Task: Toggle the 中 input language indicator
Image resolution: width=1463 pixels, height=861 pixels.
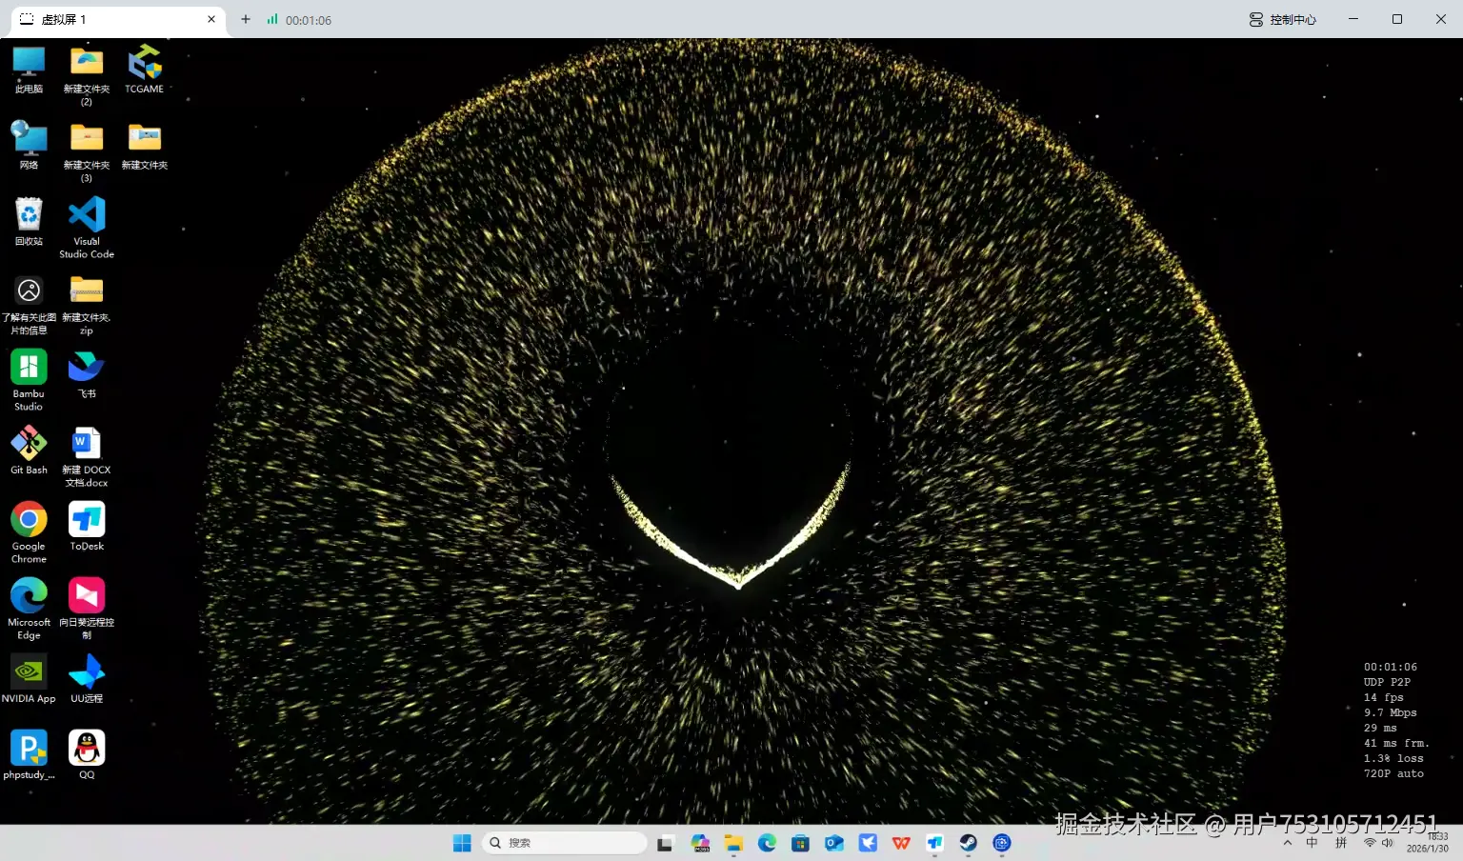Action: (x=1312, y=843)
